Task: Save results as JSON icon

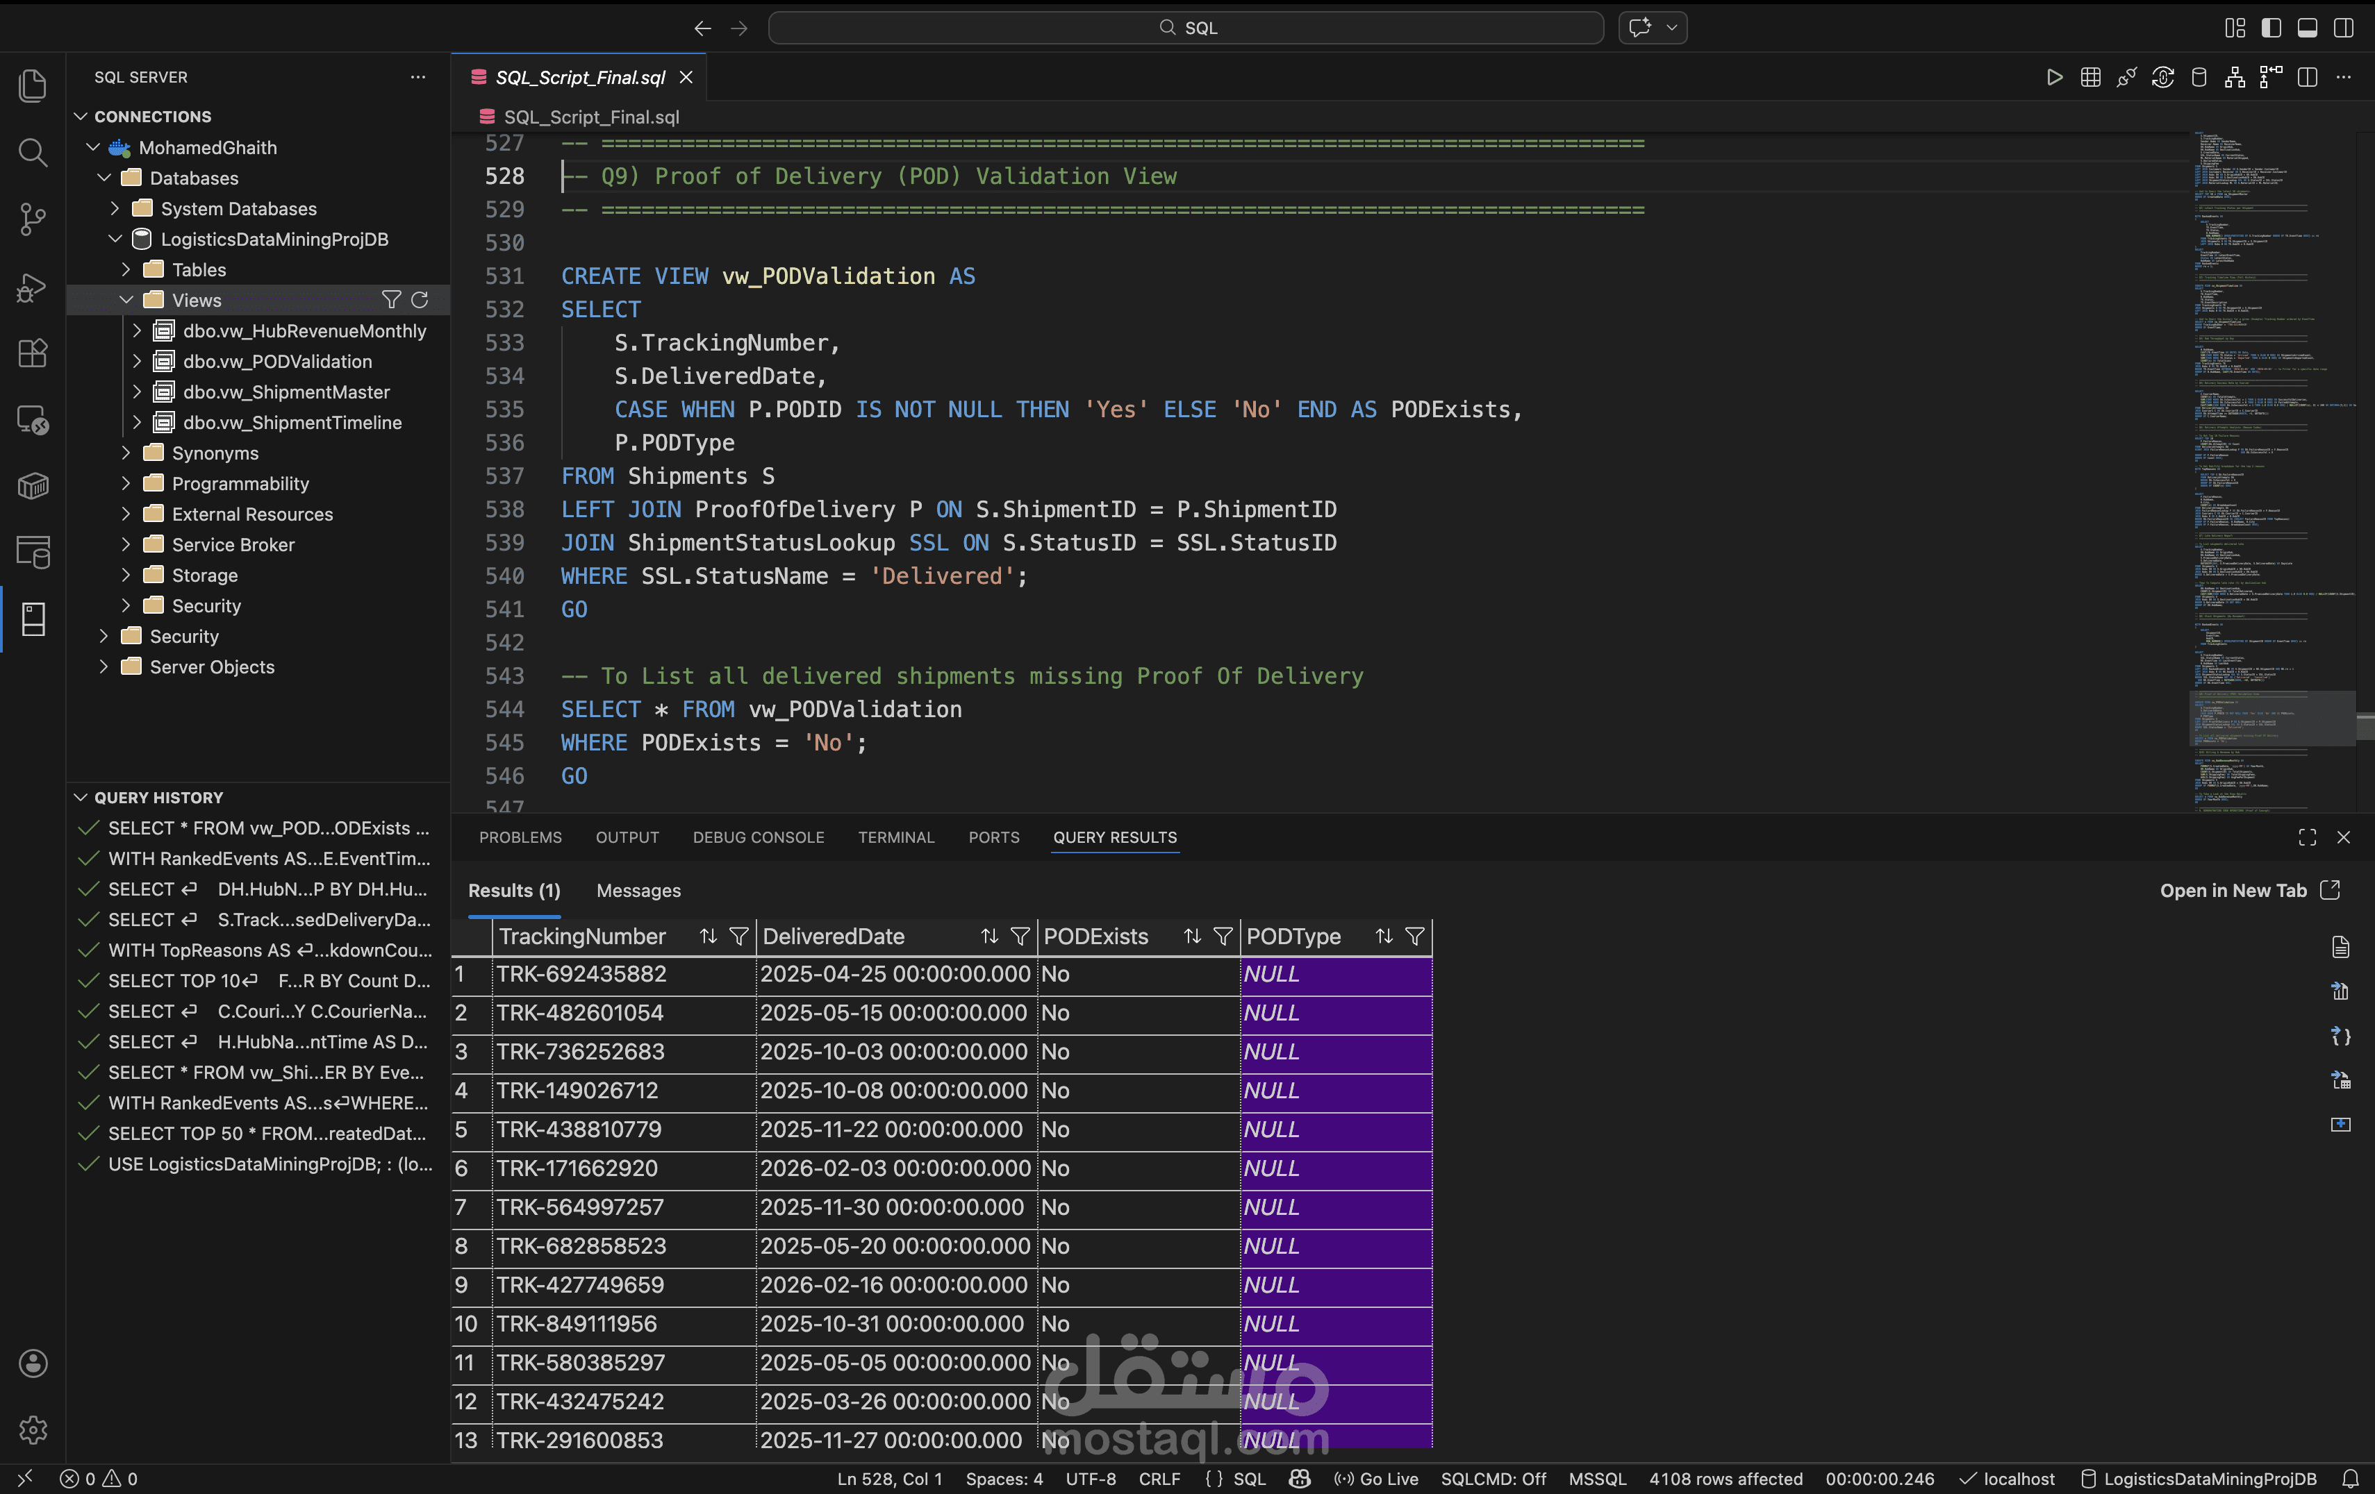Action: 2340,1036
